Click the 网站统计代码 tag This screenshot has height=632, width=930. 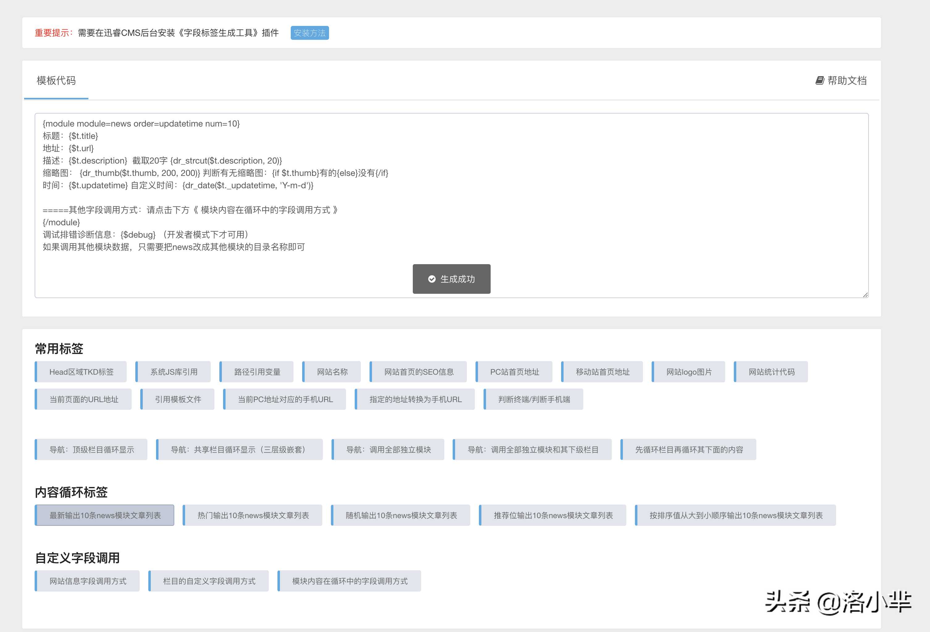(x=771, y=372)
